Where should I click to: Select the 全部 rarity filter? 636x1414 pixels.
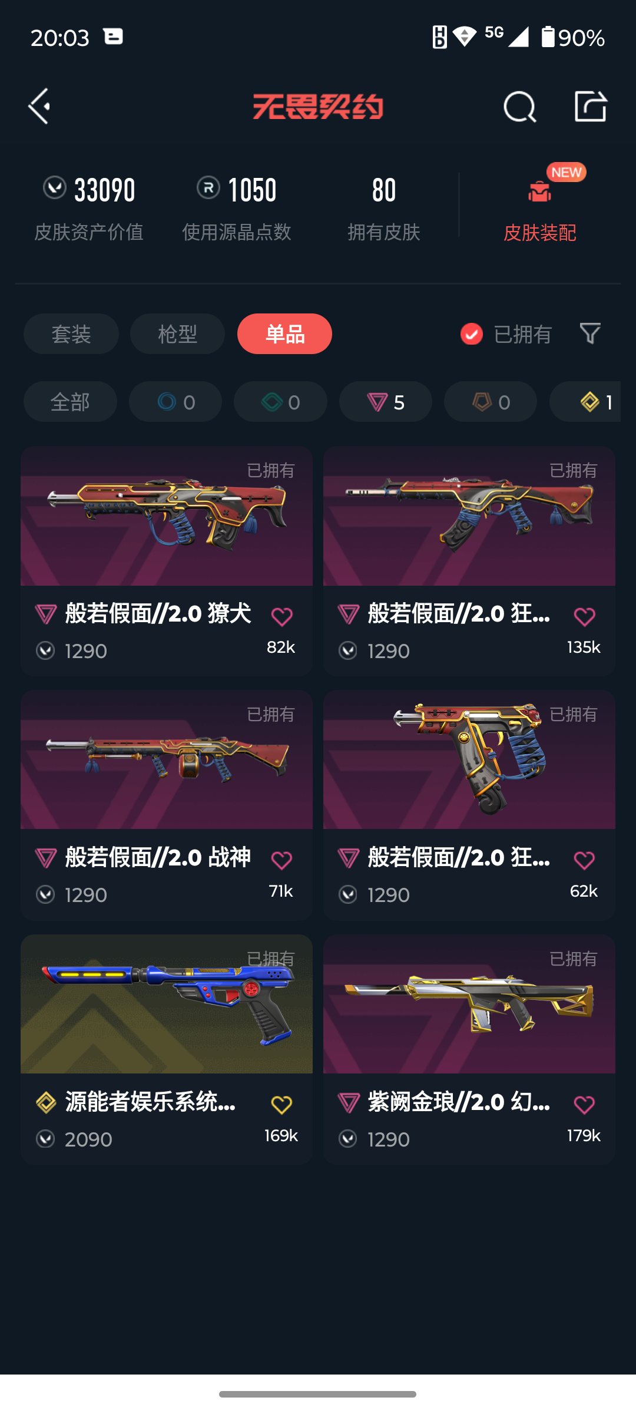(70, 402)
